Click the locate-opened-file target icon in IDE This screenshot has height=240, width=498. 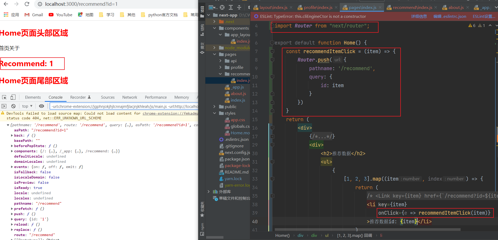point(222,7)
